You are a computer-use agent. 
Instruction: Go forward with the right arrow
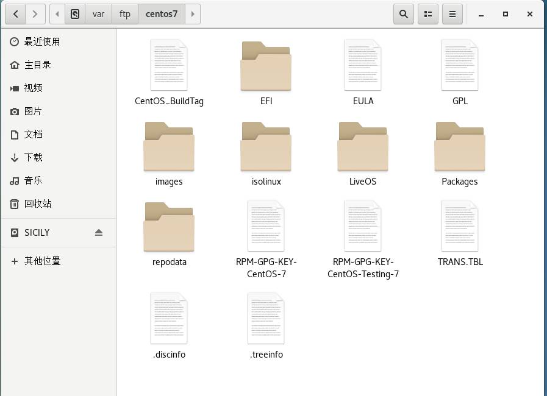click(x=35, y=13)
